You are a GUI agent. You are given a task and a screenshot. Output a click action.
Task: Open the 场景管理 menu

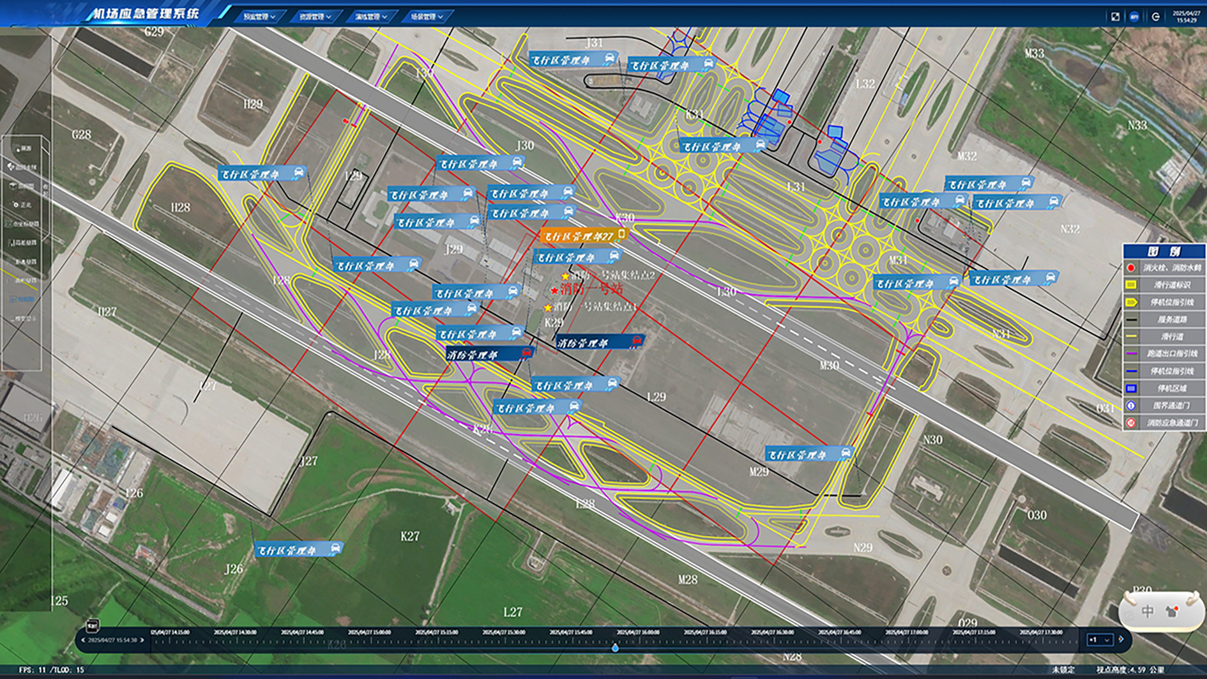tap(427, 17)
